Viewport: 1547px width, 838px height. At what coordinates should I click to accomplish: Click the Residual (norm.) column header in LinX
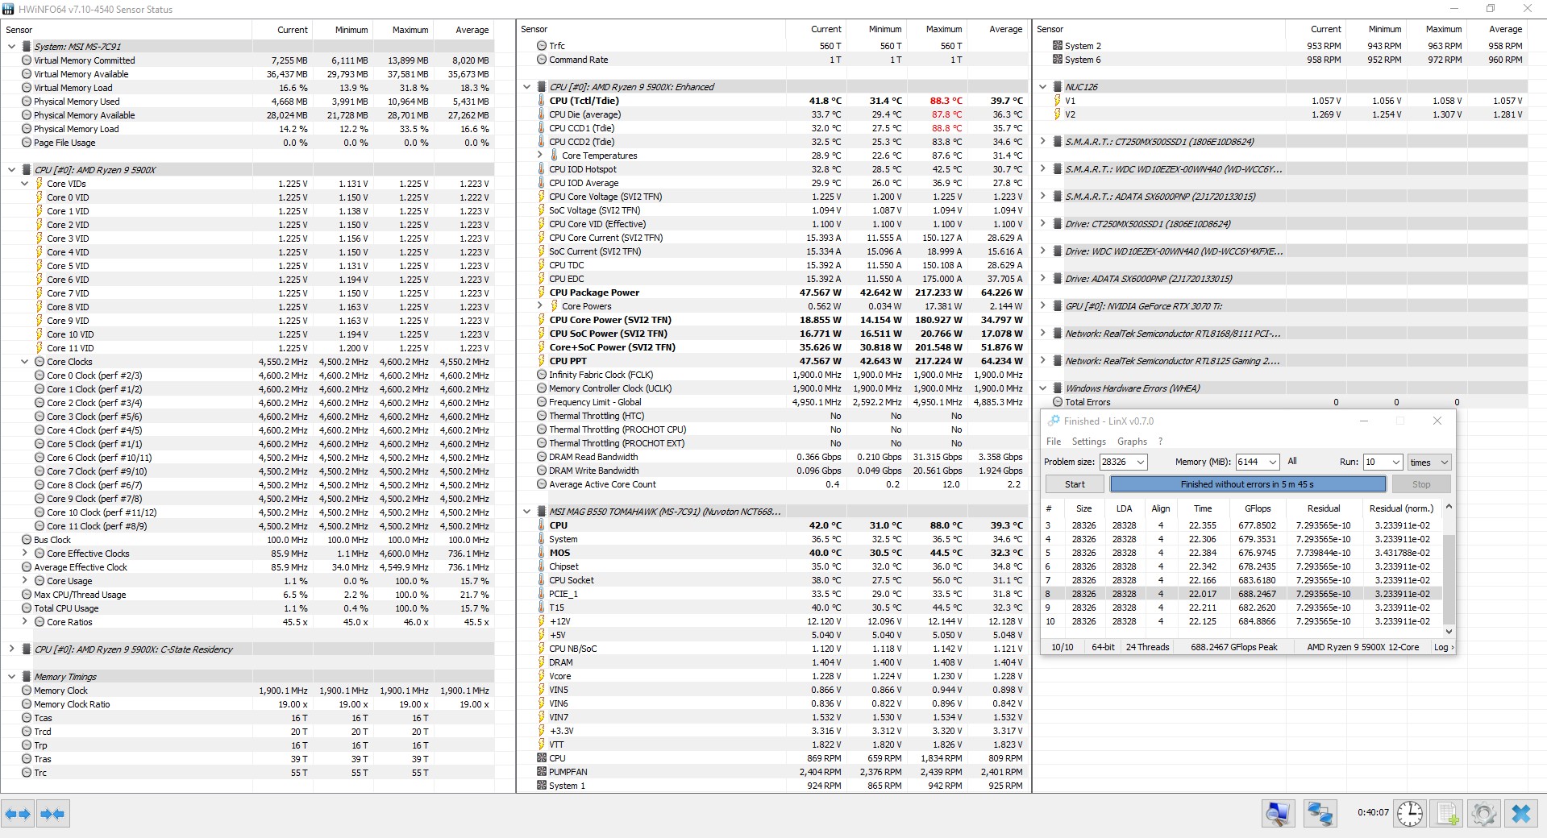click(x=1401, y=508)
